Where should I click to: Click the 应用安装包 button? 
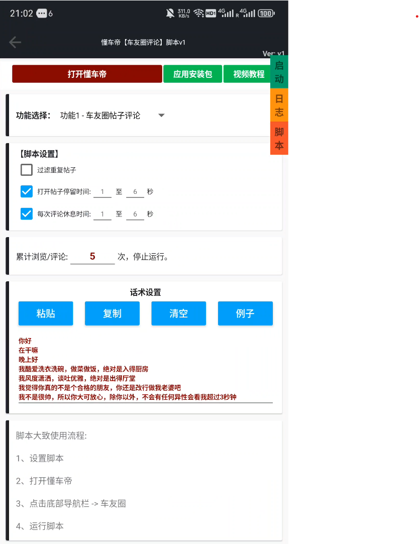pyautogui.click(x=192, y=74)
